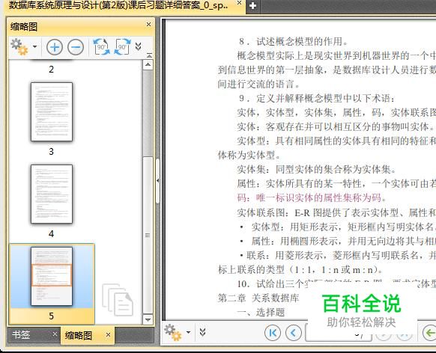
Task: Collapse the side panel with splitter arrow
Action: (157, 181)
